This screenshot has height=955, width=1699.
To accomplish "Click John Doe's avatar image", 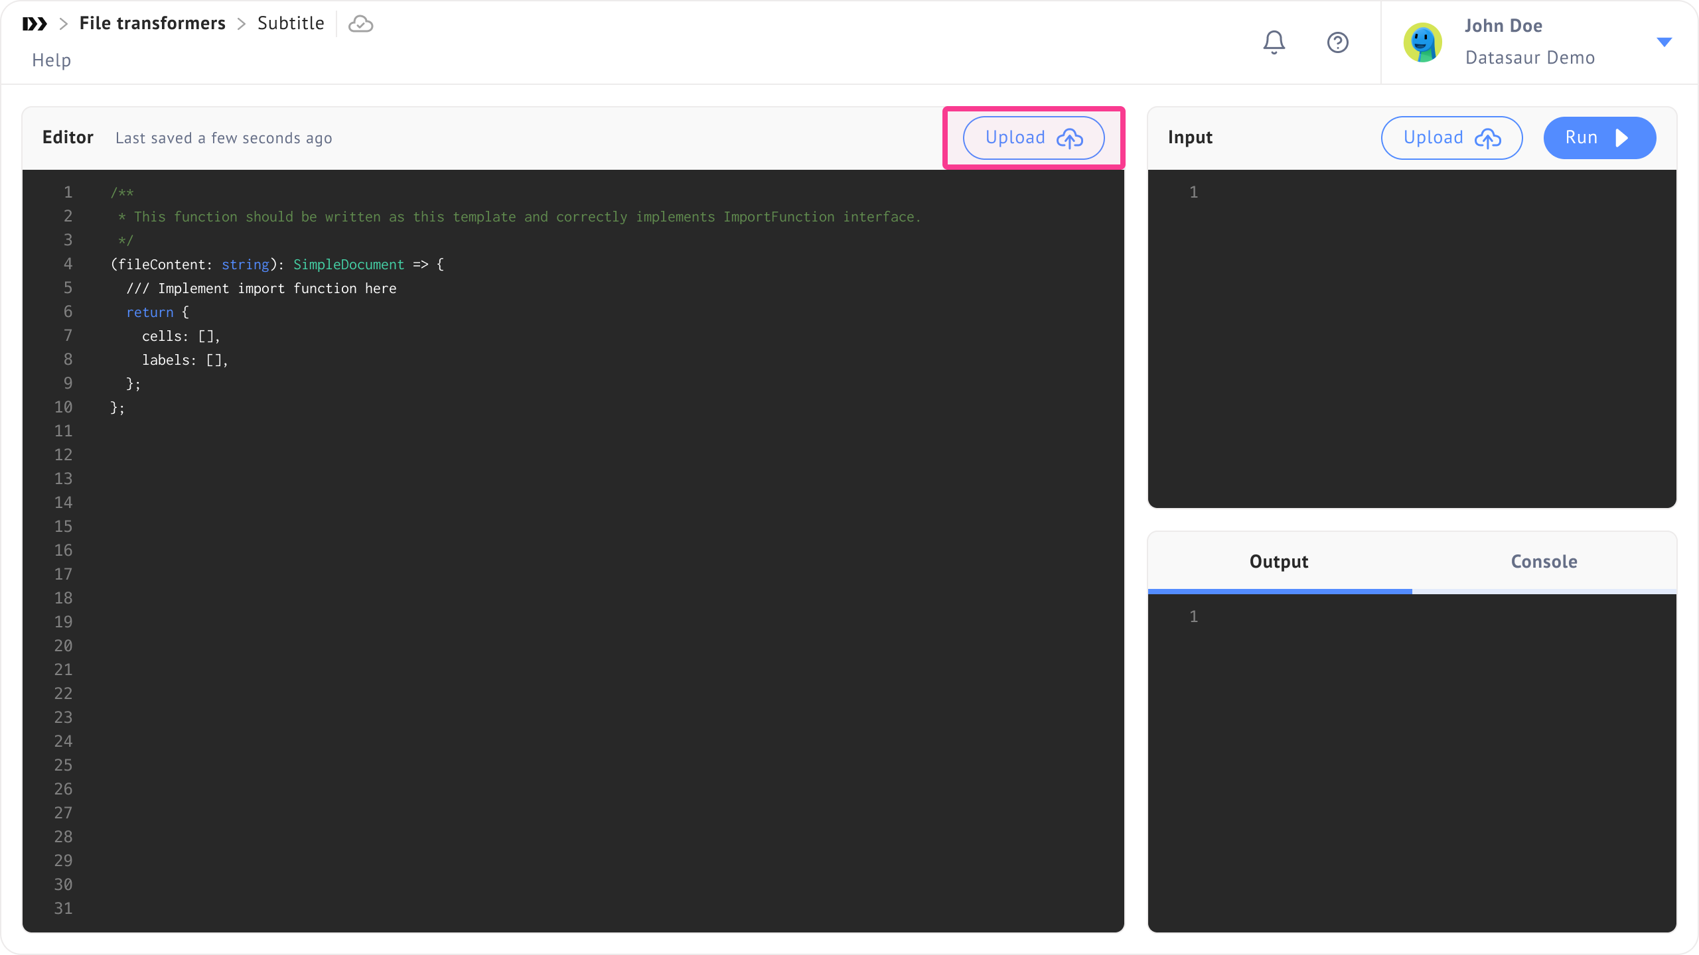I will coord(1422,42).
